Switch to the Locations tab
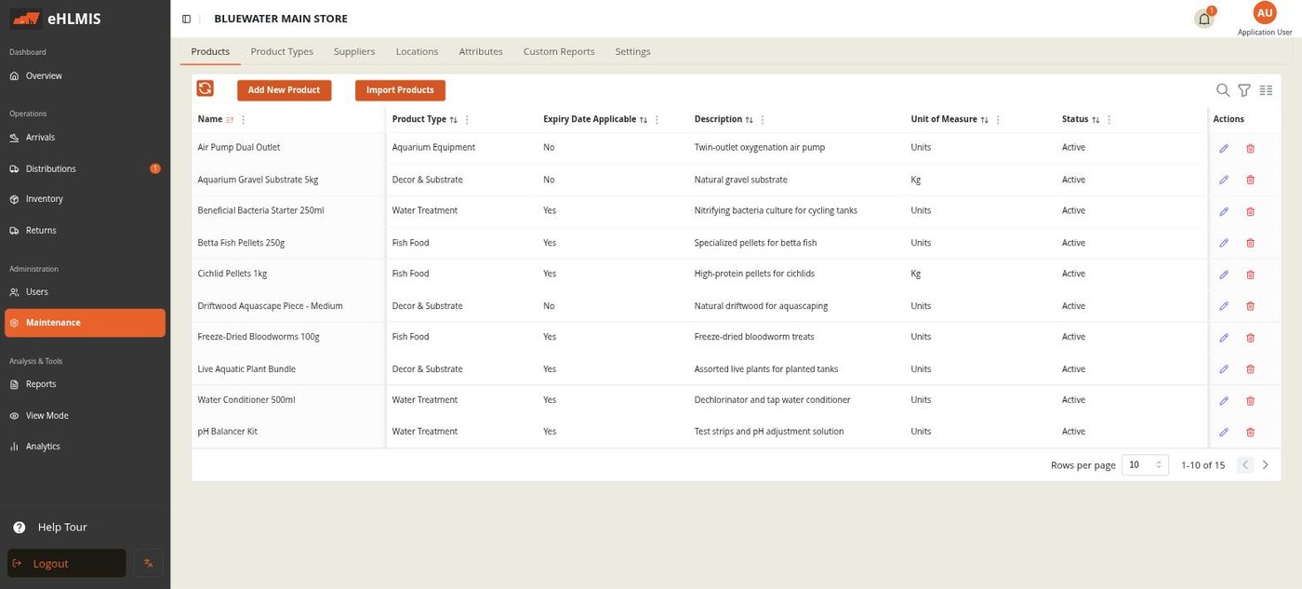Viewport: 1302px width, 589px height. 417,51
